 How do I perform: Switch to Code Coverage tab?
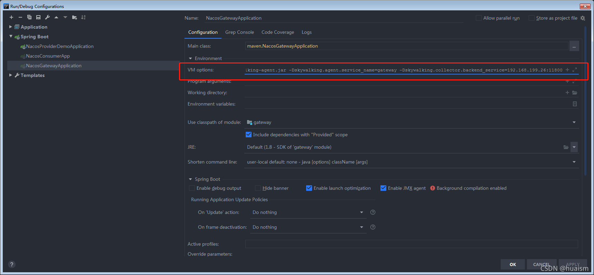(x=278, y=32)
